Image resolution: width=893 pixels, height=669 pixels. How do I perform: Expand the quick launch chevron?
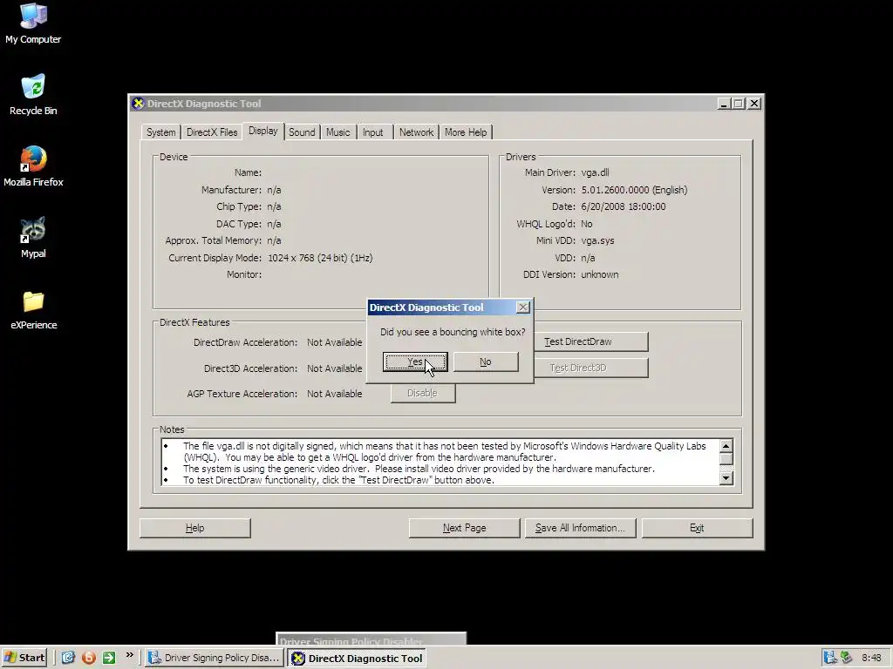(129, 655)
